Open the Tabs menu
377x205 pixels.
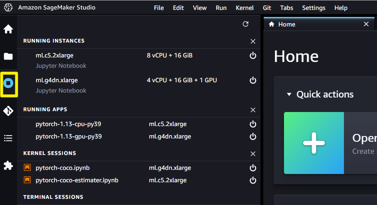point(286,8)
